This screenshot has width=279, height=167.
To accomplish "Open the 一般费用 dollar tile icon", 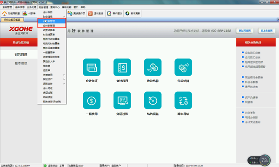I will tap(92, 100).
